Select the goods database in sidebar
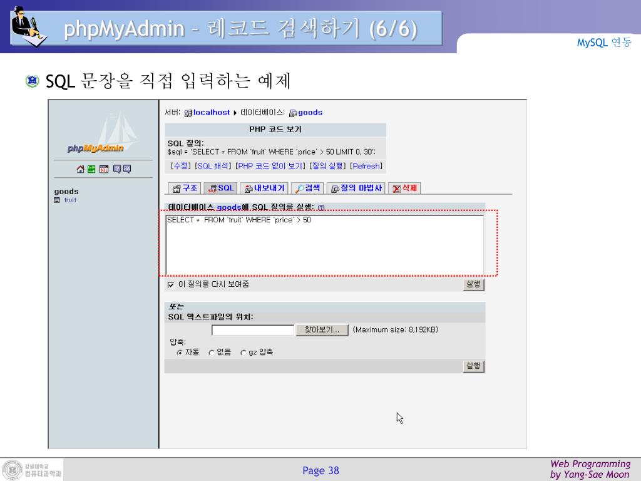Image resolution: width=641 pixels, height=481 pixels. point(66,191)
